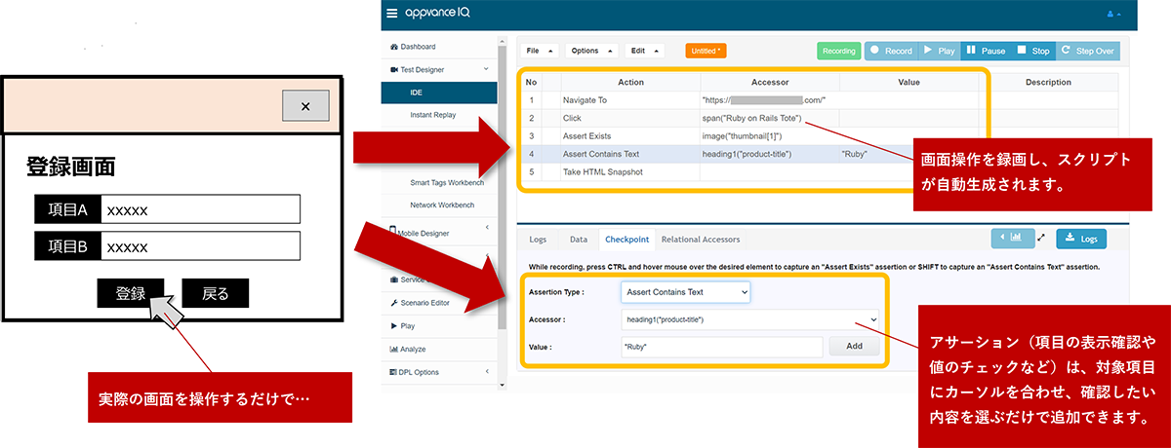Click the Play button in toolbar
The height and width of the screenshot is (448, 1171).
point(940,51)
